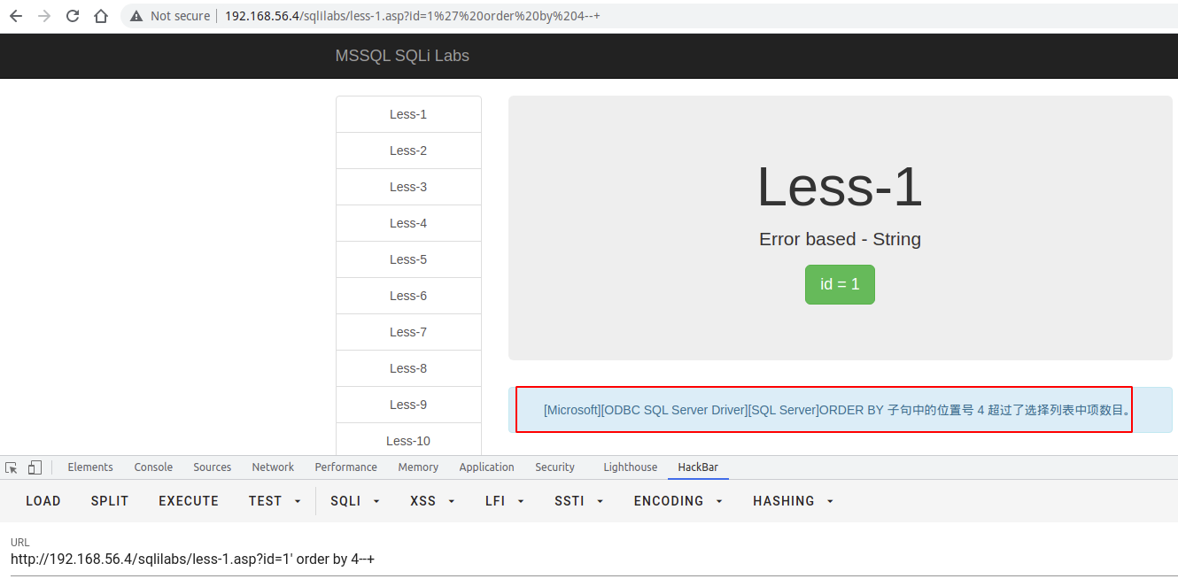Go back with the browser back arrow
This screenshot has width=1178, height=579.
tap(15, 16)
